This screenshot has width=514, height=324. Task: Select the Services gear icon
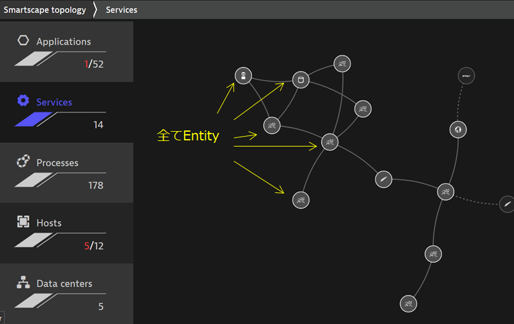point(23,101)
